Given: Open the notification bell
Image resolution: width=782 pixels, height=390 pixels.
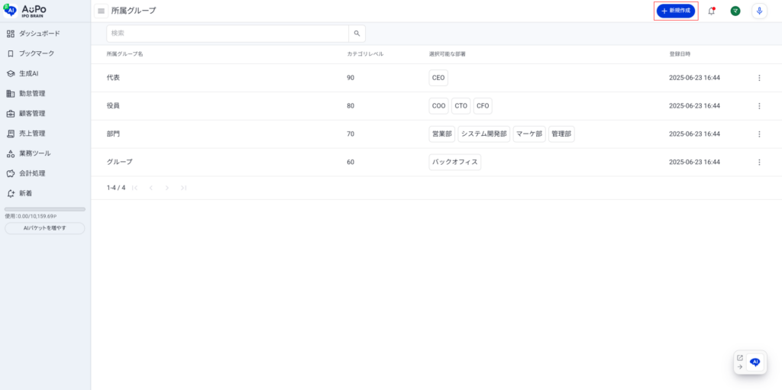Looking at the screenshot, I should [x=712, y=11].
